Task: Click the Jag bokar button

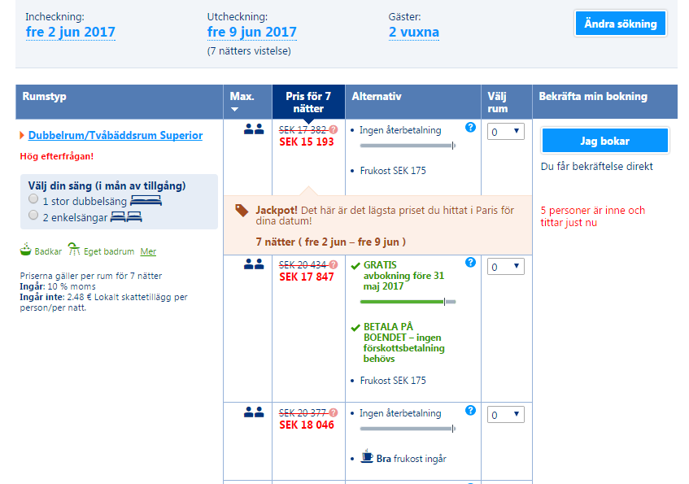Action: 605,141
